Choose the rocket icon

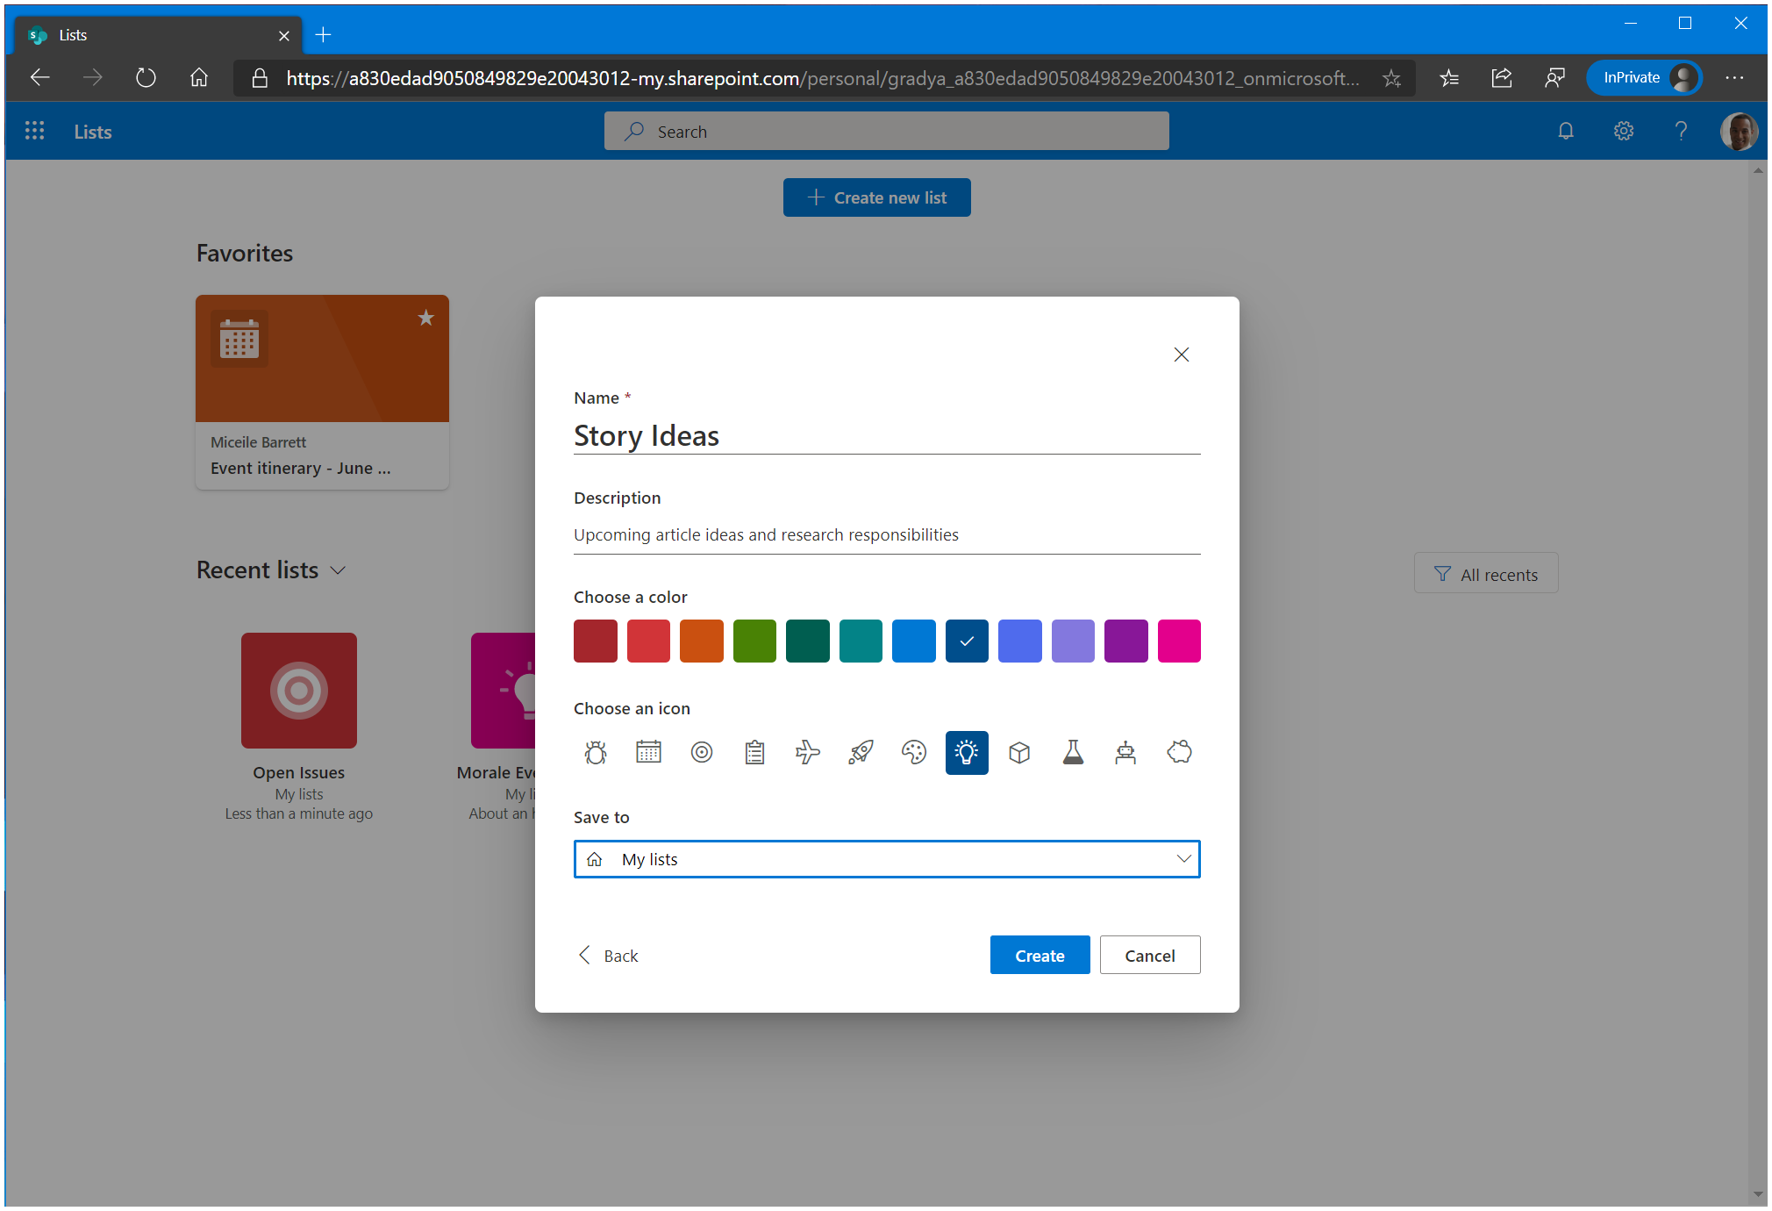pos(861,752)
